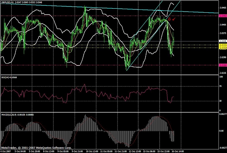Click the RSI scale value 100
The width and height of the screenshot is (227, 153).
pyautogui.click(x=221, y=77)
